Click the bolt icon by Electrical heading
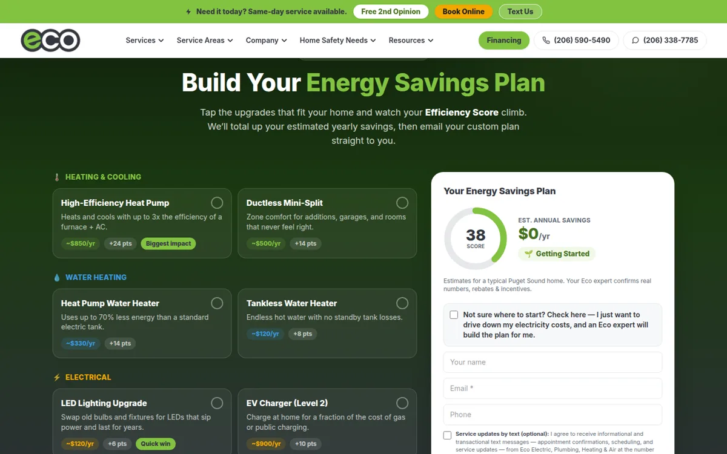 point(57,378)
